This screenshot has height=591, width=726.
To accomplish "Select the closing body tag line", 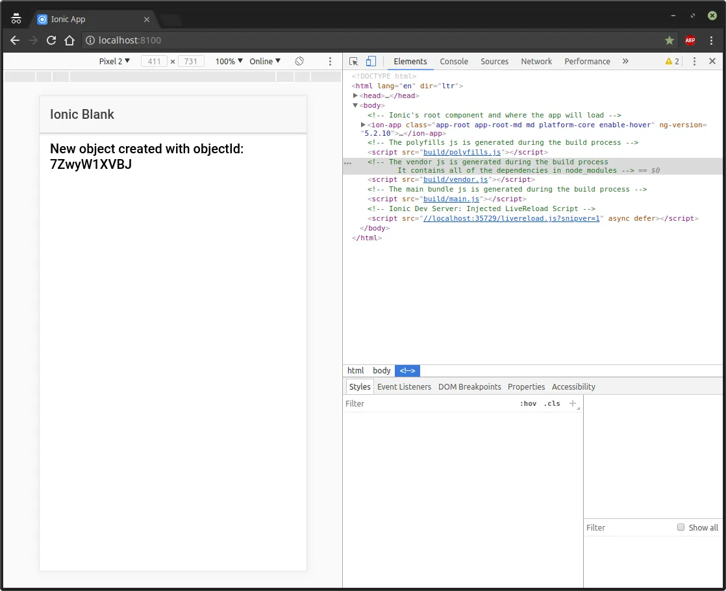I will pos(375,228).
